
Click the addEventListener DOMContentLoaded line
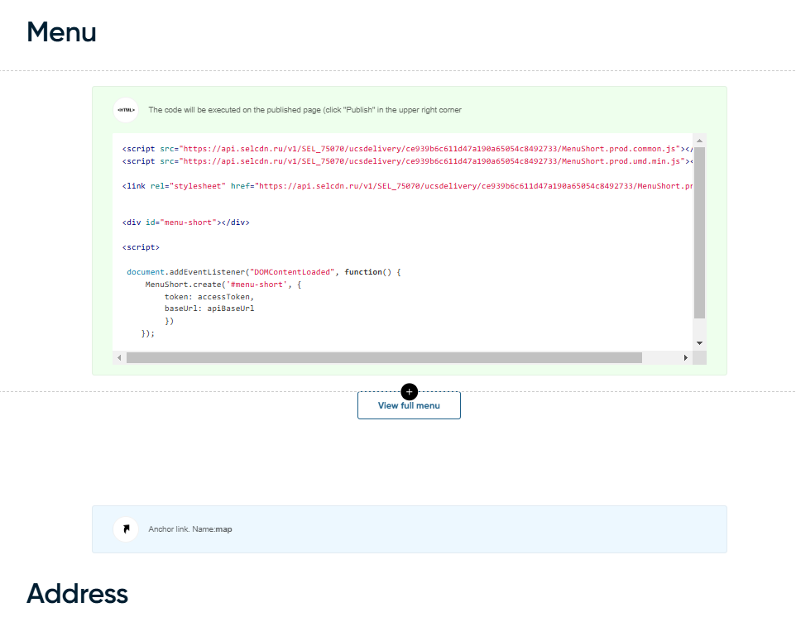click(264, 272)
